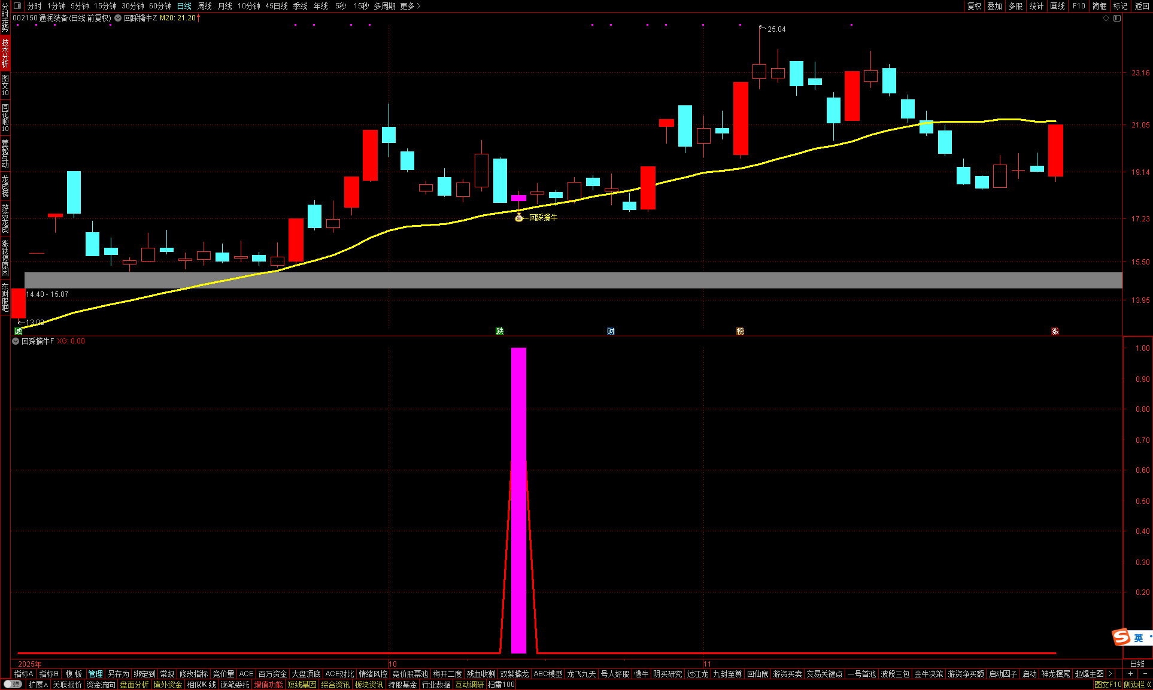Click the 涨 marker icon at bottom right
This screenshot has height=690, width=1153.
click(1055, 331)
